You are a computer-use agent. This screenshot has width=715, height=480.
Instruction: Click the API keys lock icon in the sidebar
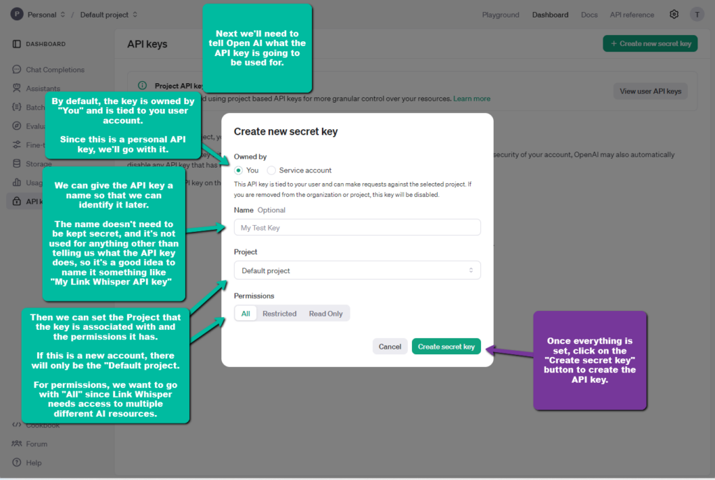pos(17,201)
